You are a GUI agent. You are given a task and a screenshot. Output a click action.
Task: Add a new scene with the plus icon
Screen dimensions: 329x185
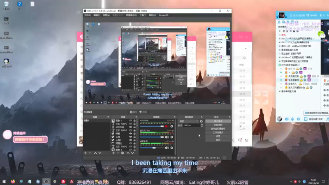(86, 153)
